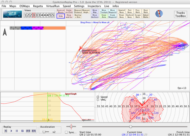The width and height of the screenshot is (190, 136).
Task: Select the Measure Distance tool
Action: coord(78,11)
